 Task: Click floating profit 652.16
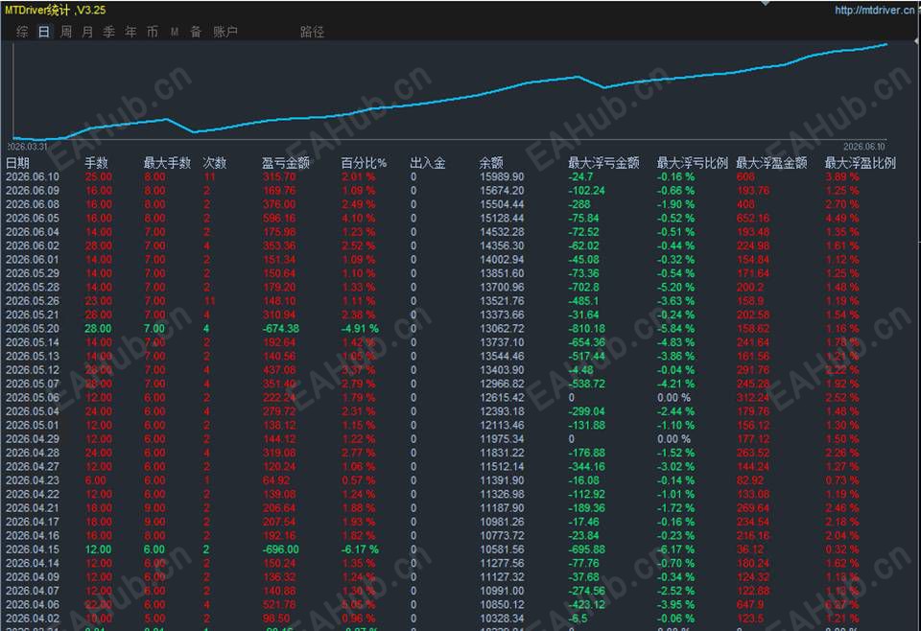(x=753, y=219)
